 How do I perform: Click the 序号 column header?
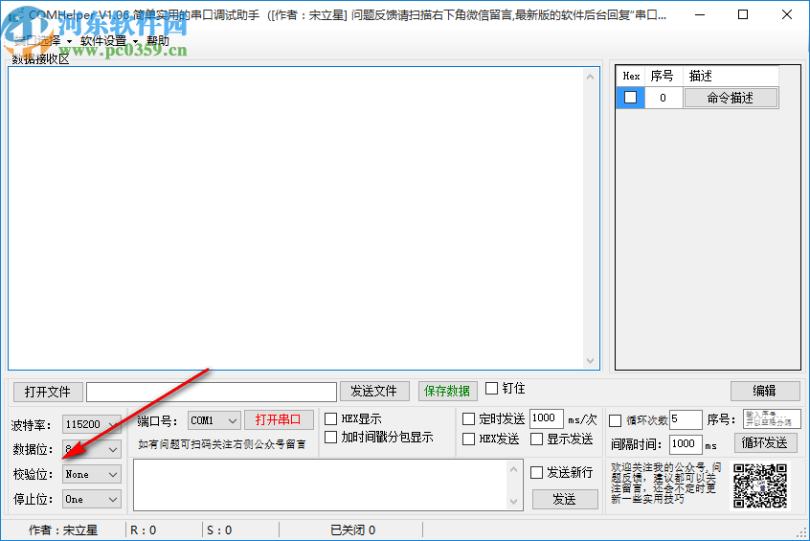(x=664, y=76)
